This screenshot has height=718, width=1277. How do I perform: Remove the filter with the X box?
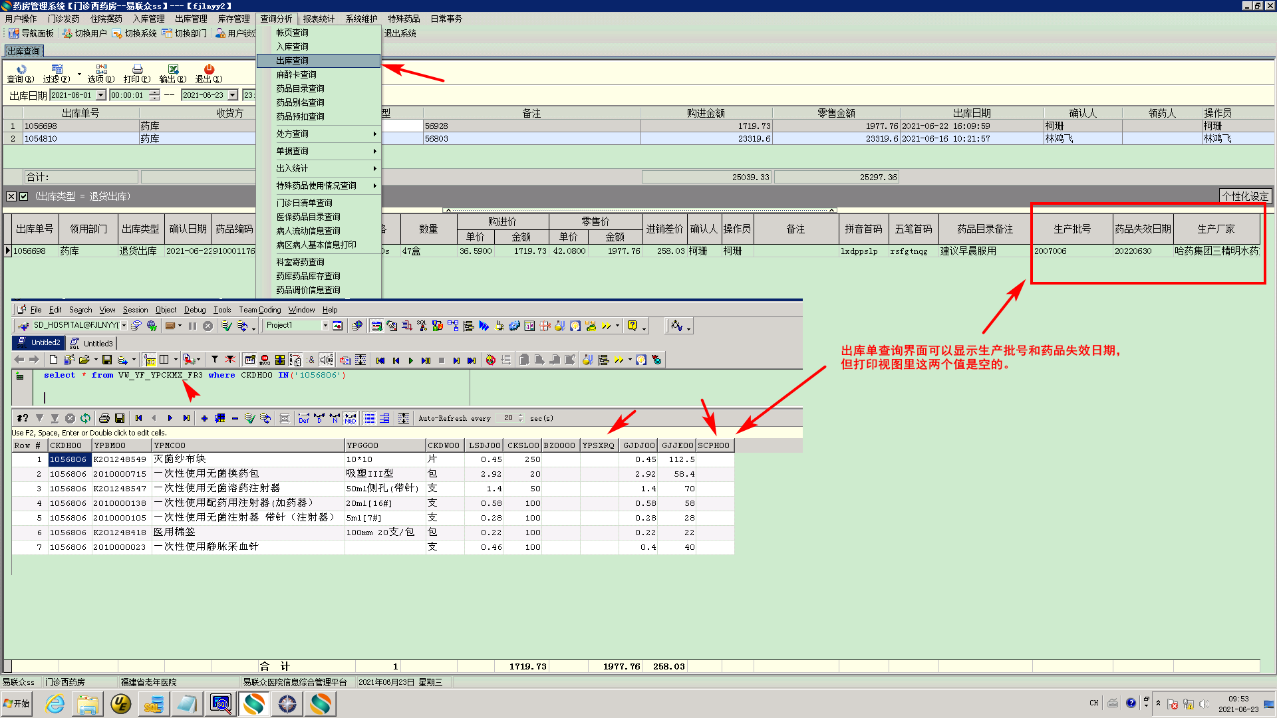pyautogui.click(x=11, y=197)
